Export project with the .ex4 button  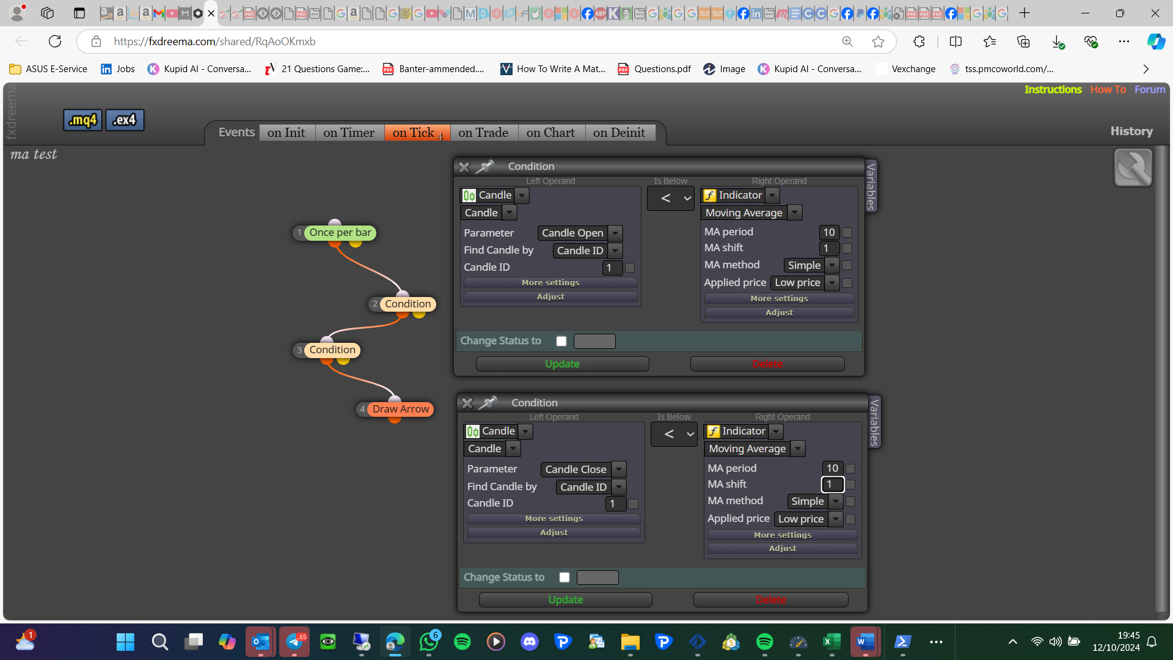(125, 120)
